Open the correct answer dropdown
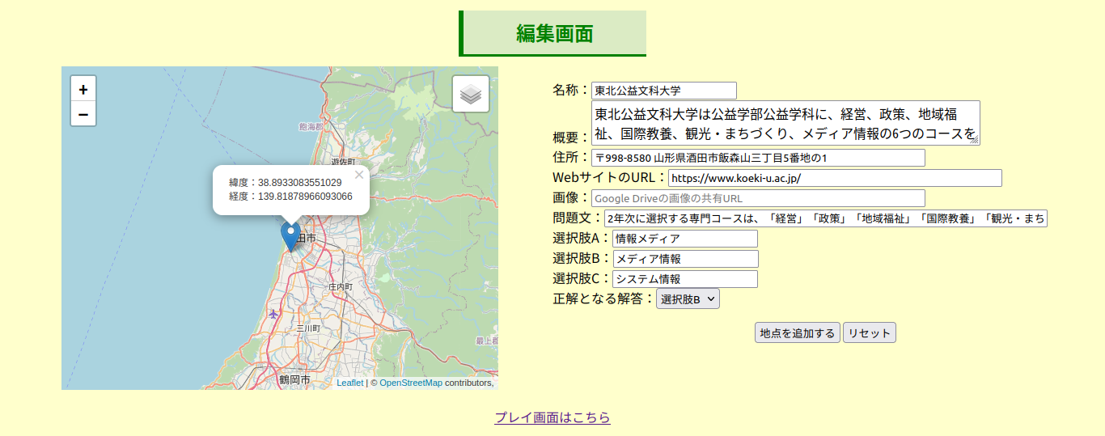 (688, 298)
